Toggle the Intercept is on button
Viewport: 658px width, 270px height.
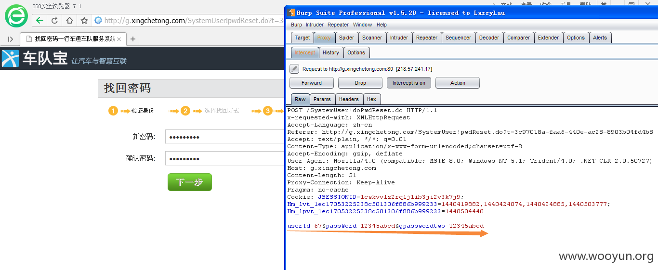pyautogui.click(x=409, y=83)
